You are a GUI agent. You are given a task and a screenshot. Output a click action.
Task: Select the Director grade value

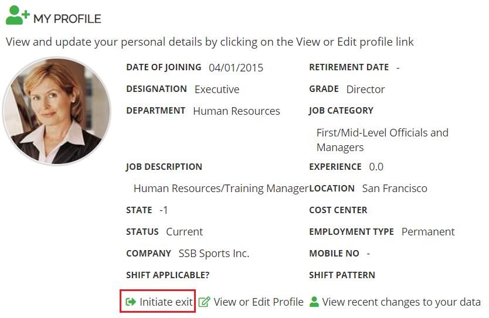365,90
